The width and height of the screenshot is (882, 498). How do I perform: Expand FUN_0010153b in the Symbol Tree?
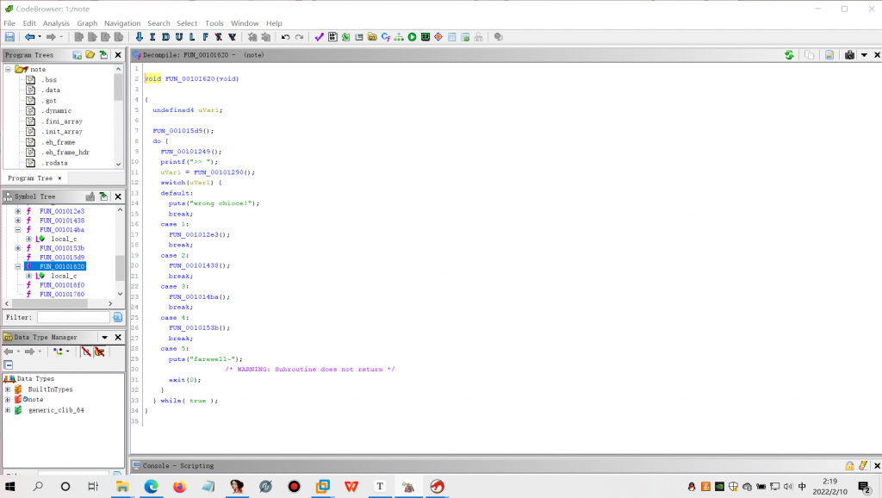[18, 248]
